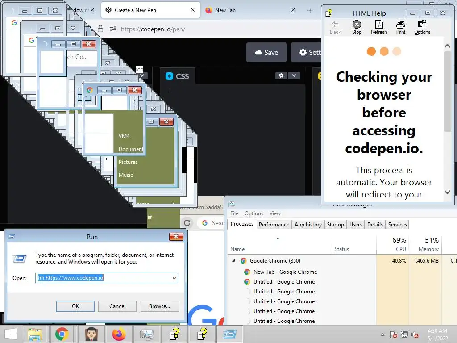Switch to Startup tab in Task Manager
457x343 pixels.
click(335, 224)
